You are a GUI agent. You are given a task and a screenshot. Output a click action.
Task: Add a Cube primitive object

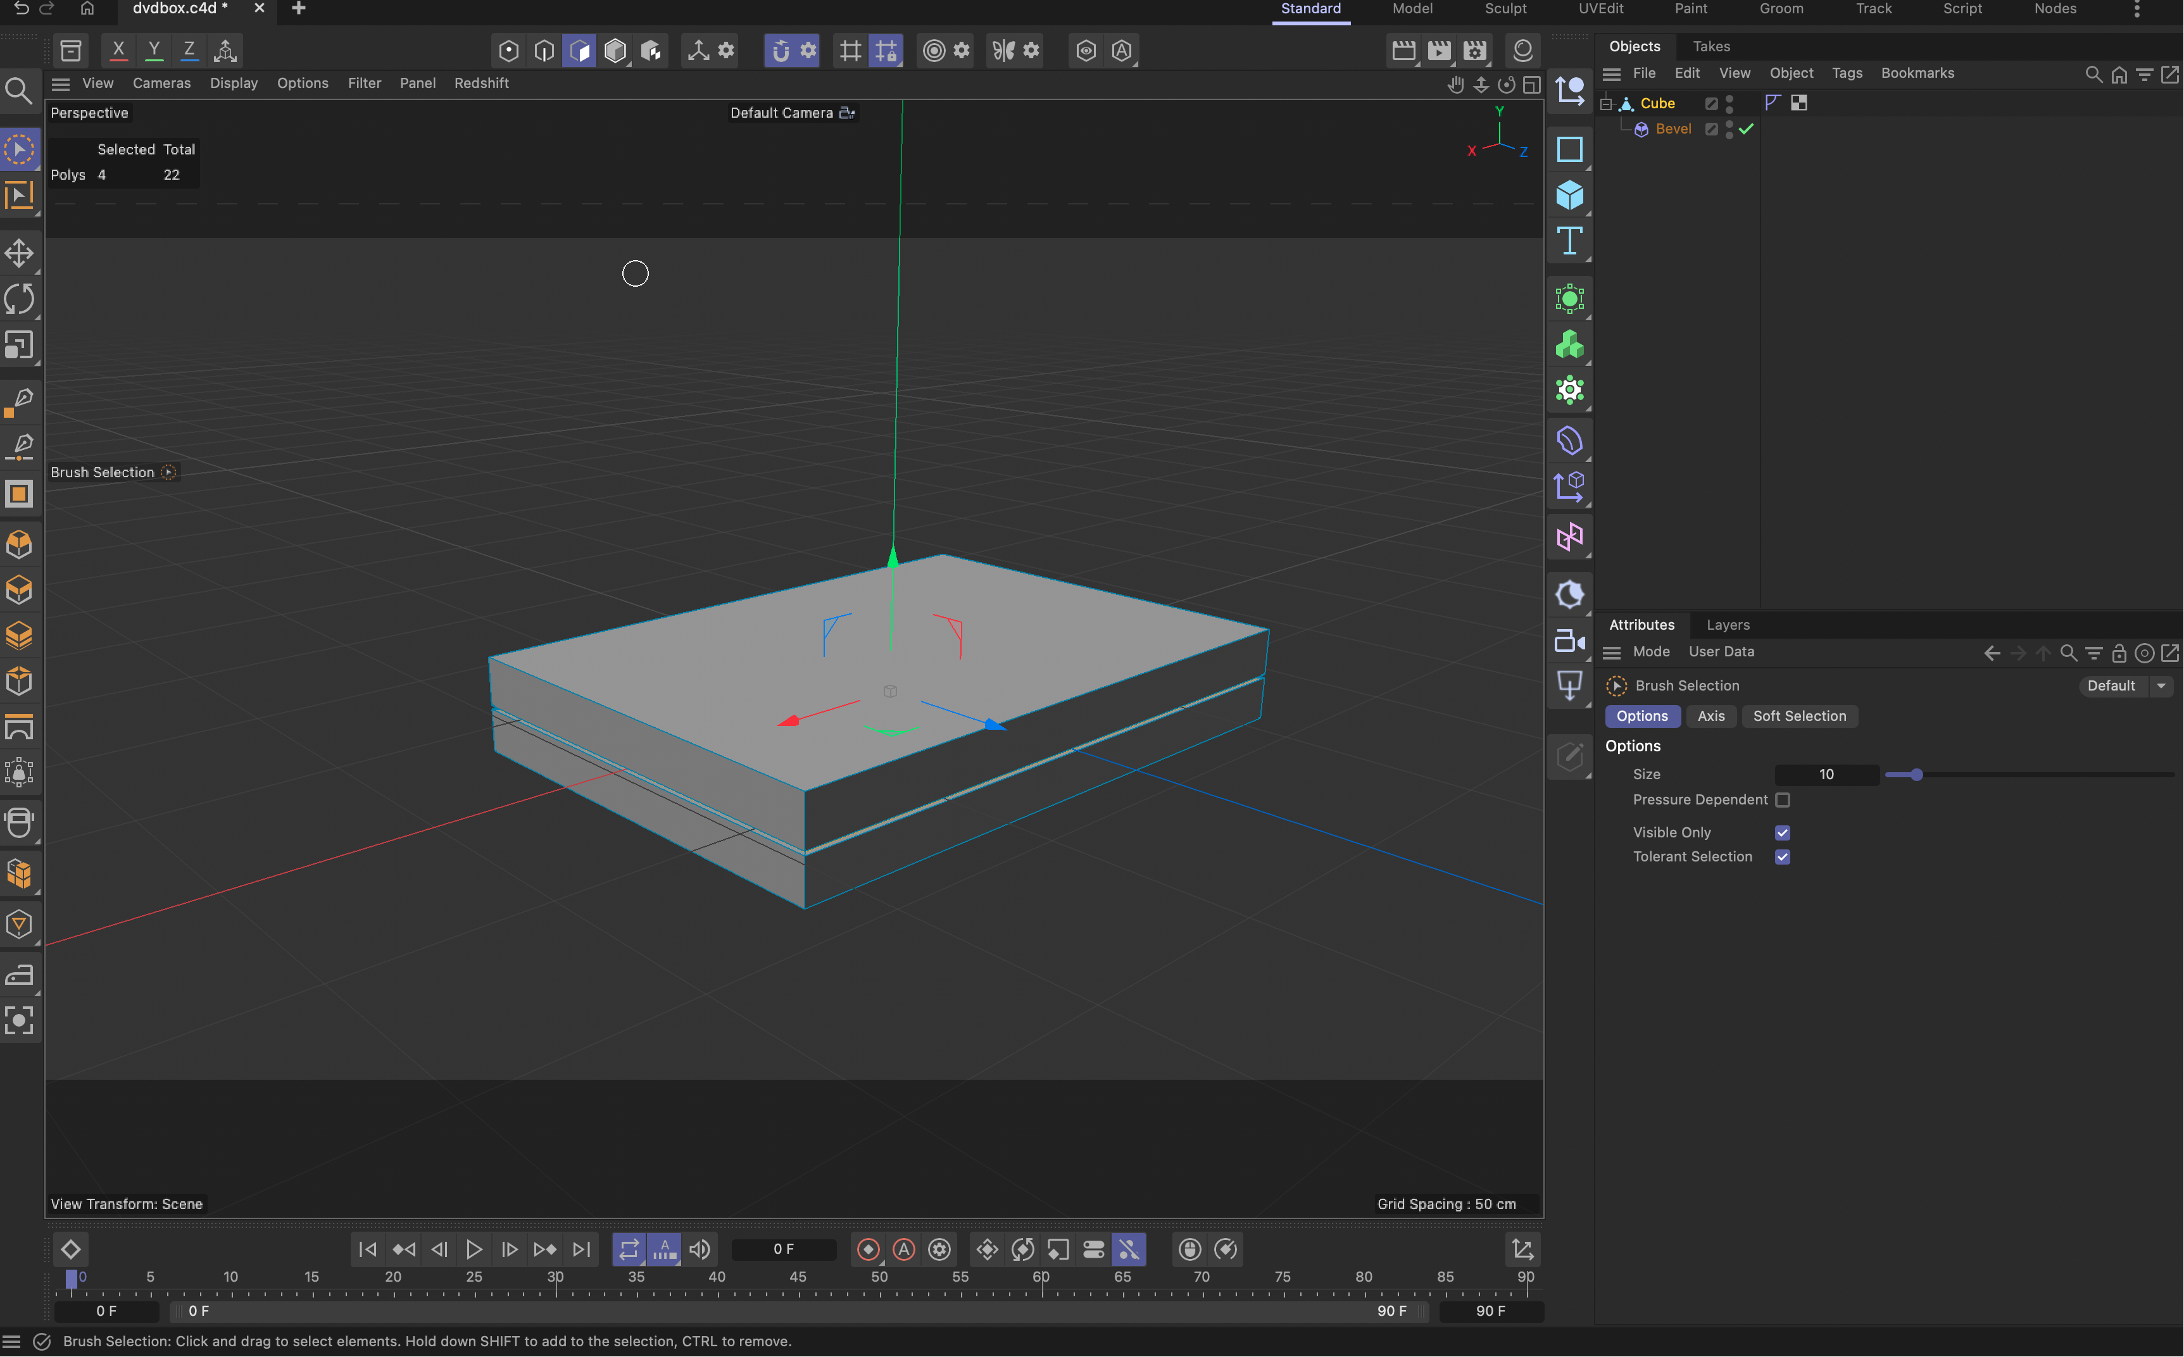(x=1569, y=196)
